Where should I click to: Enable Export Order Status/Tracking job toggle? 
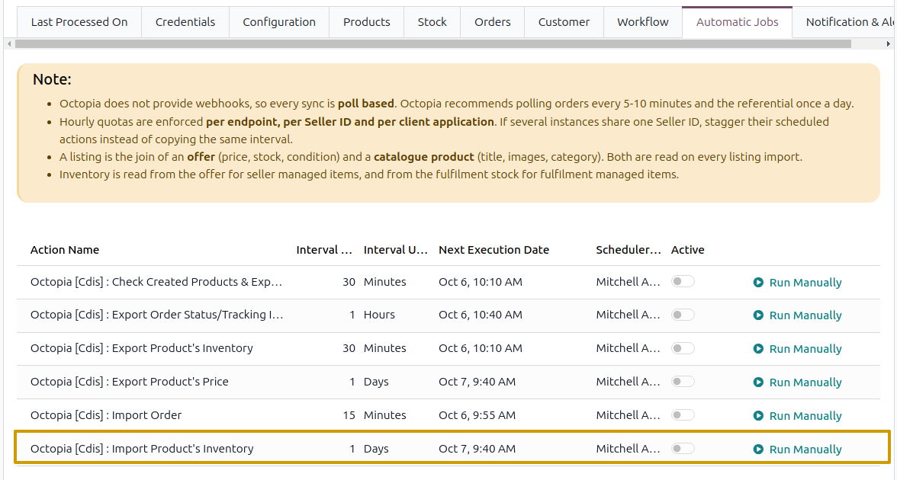tap(683, 315)
